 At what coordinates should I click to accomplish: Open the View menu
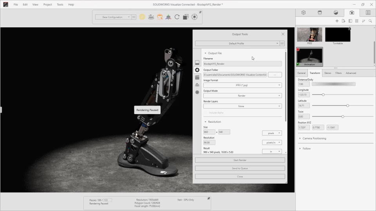tap(35, 5)
